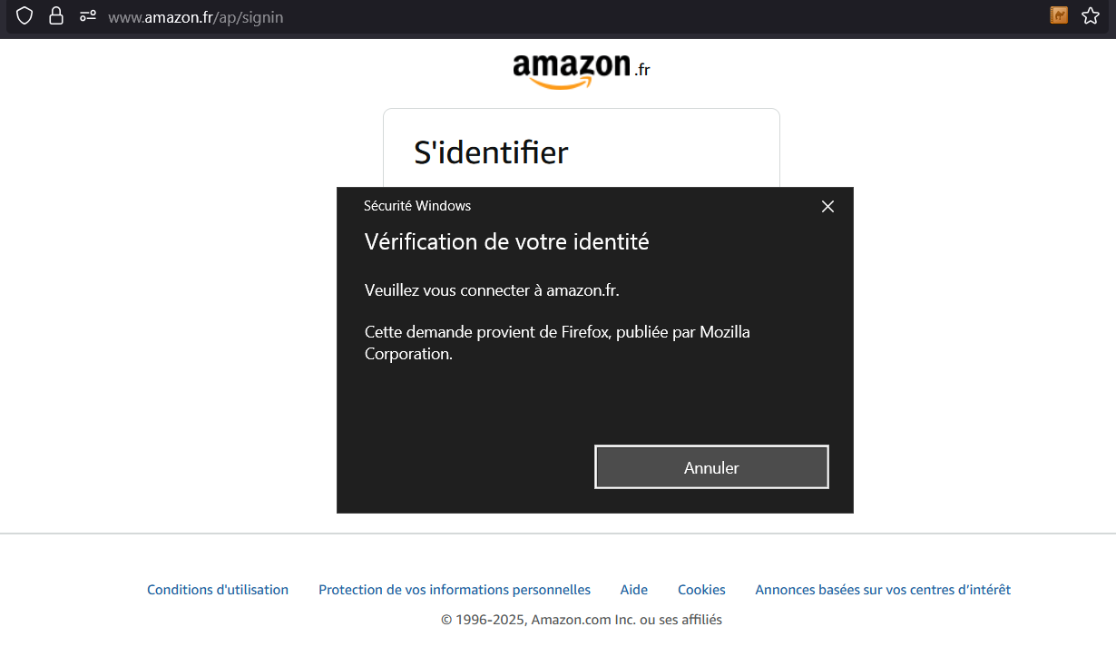Open the Aide link
The width and height of the screenshot is (1116, 666).
tap(634, 590)
